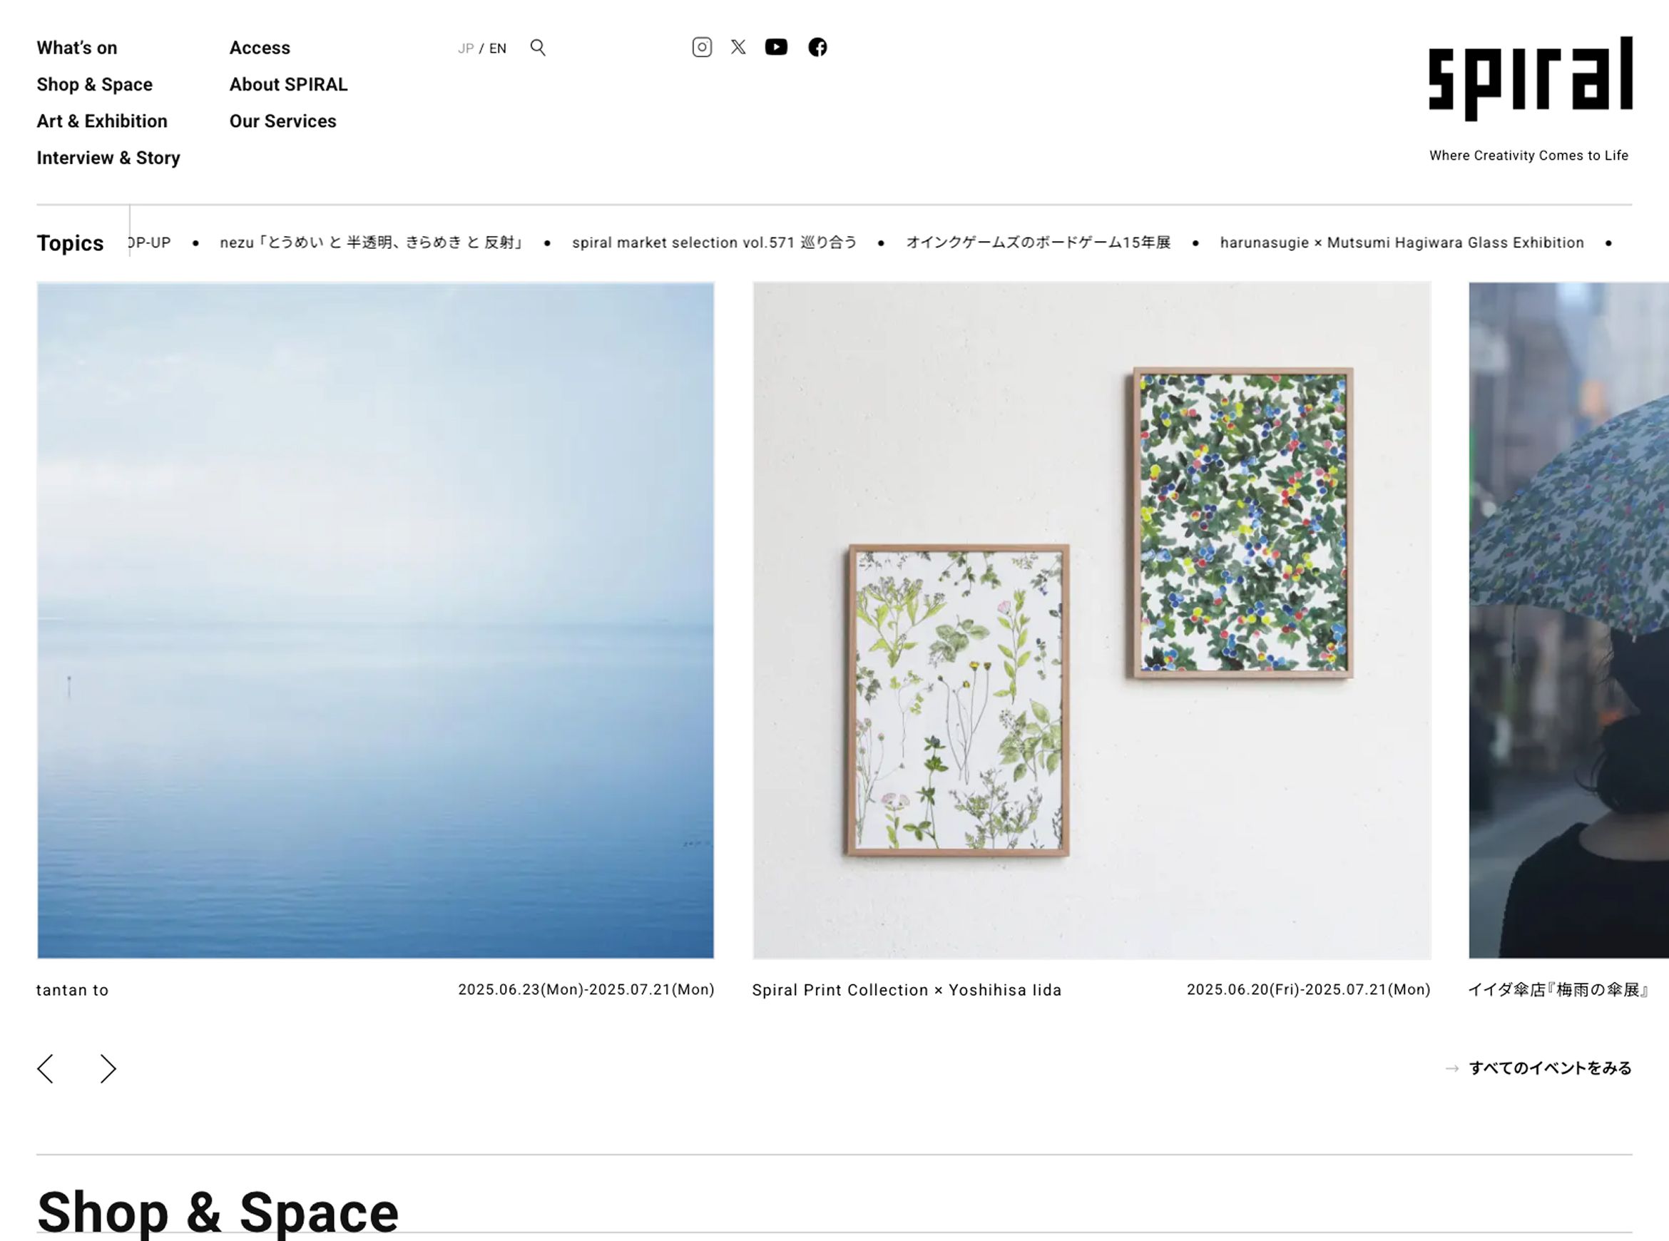1669x1241 pixels.
Task: Go to previous slide with left arrow
Action: (46, 1068)
